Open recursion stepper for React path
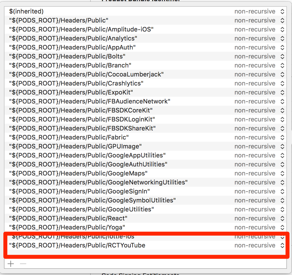The width and height of the screenshot is (292, 275). tap(282, 218)
